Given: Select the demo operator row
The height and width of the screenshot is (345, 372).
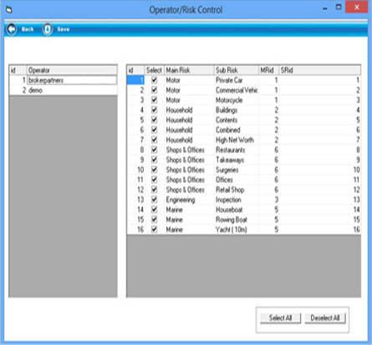Looking at the screenshot, I should coord(63,90).
